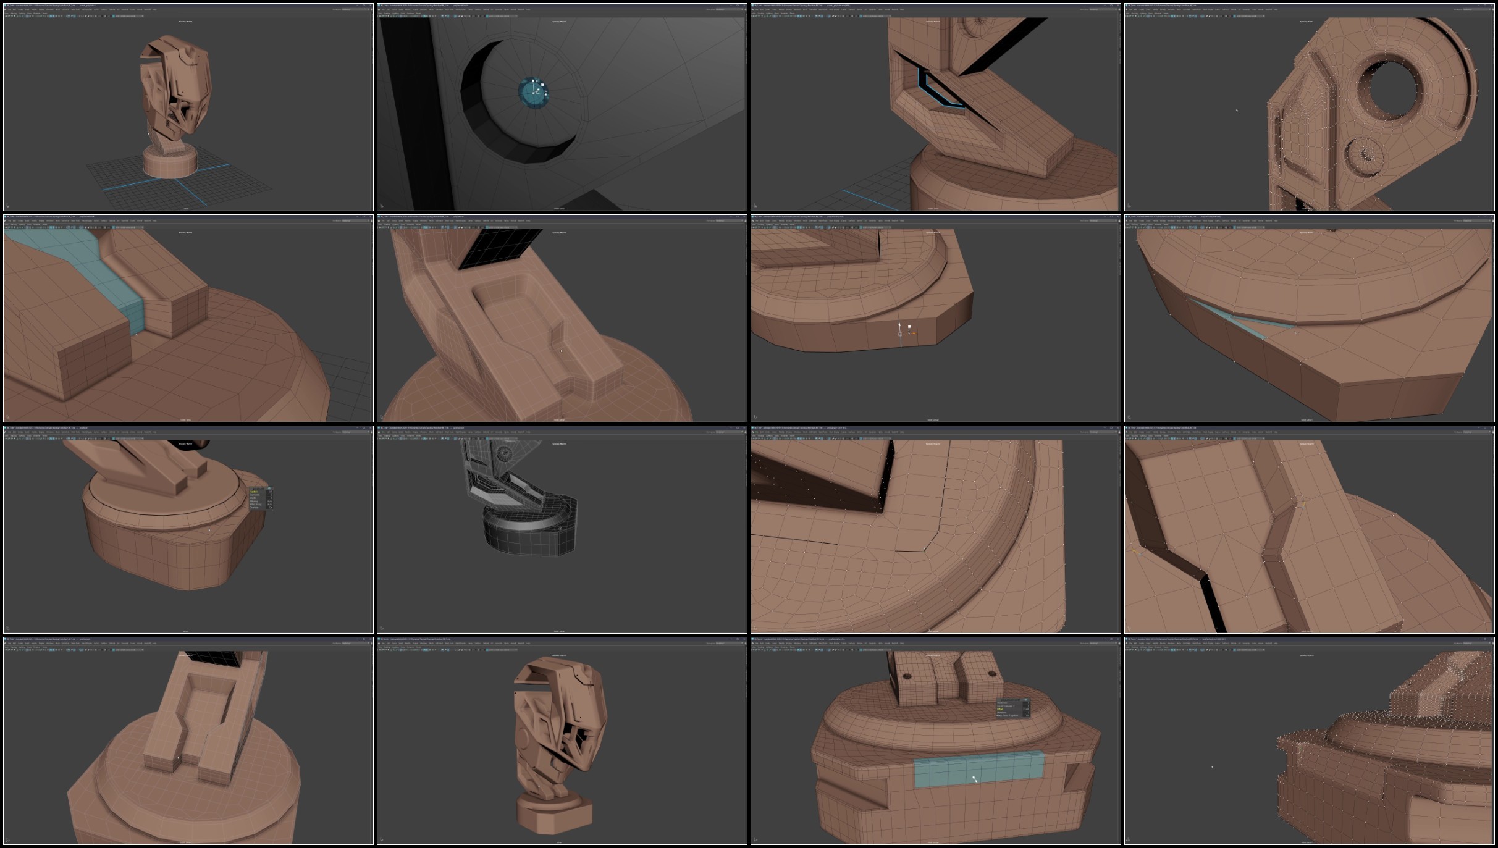Open the File menu in the helmet-on-grid frame
Viewport: 1498px width, 848px height.
(9, 9)
